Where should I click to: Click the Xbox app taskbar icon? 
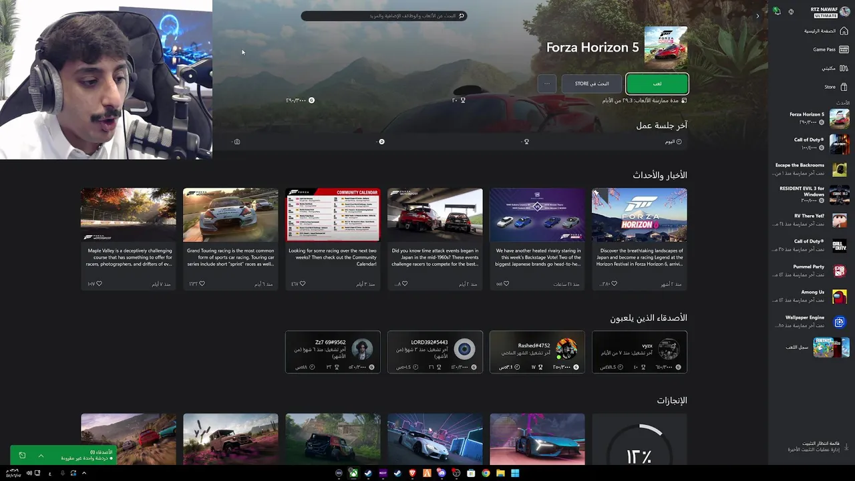click(353, 473)
